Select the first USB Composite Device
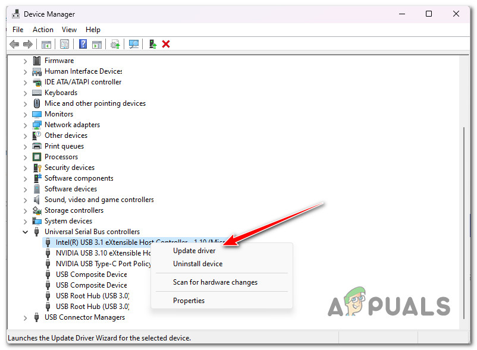Screen dimensions: 477x350 pyautogui.click(x=91, y=275)
